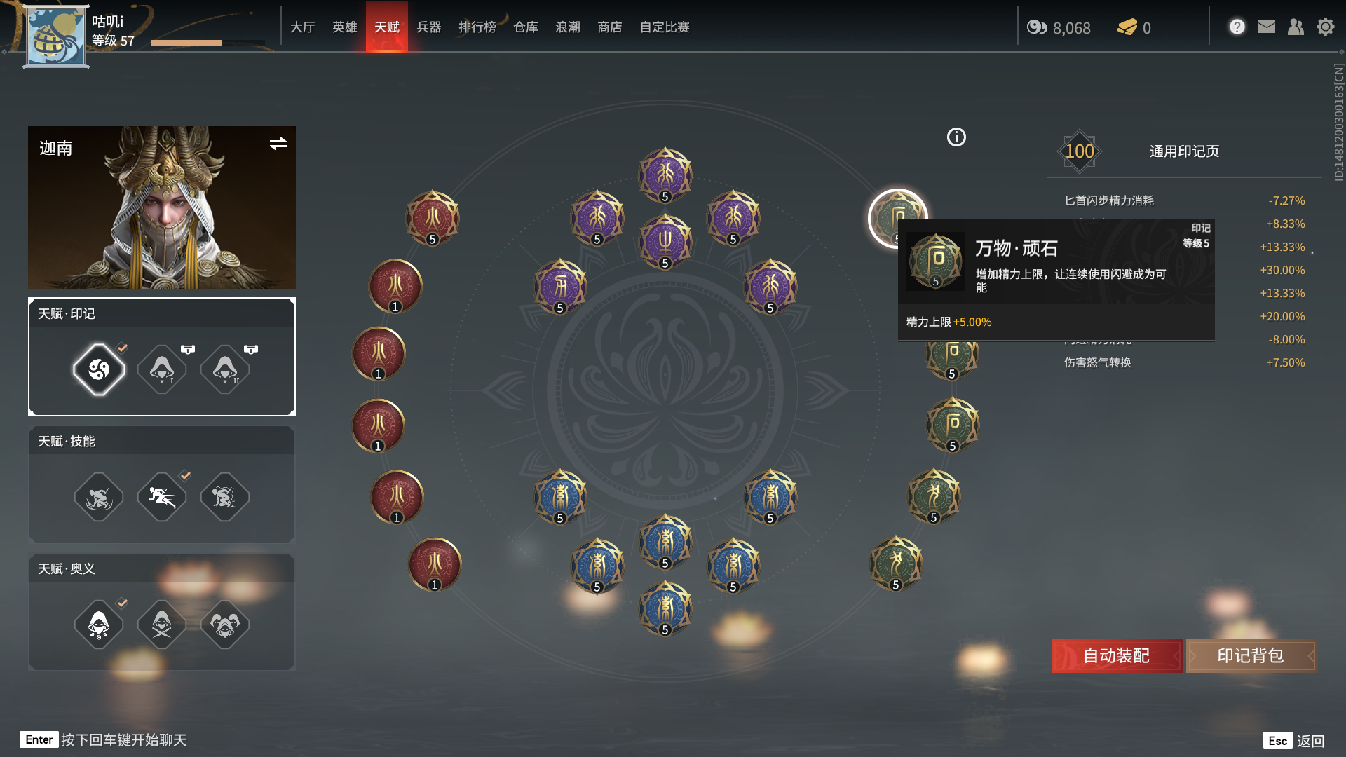Screen dimensions: 1346x757
Task: Expand the 天赋·印记 section header
Action: [x=162, y=313]
